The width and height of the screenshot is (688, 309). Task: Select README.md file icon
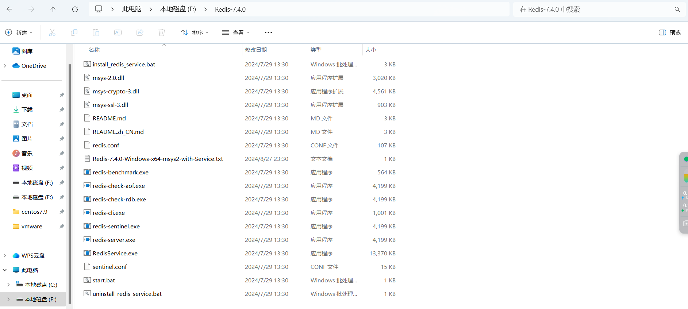point(87,118)
